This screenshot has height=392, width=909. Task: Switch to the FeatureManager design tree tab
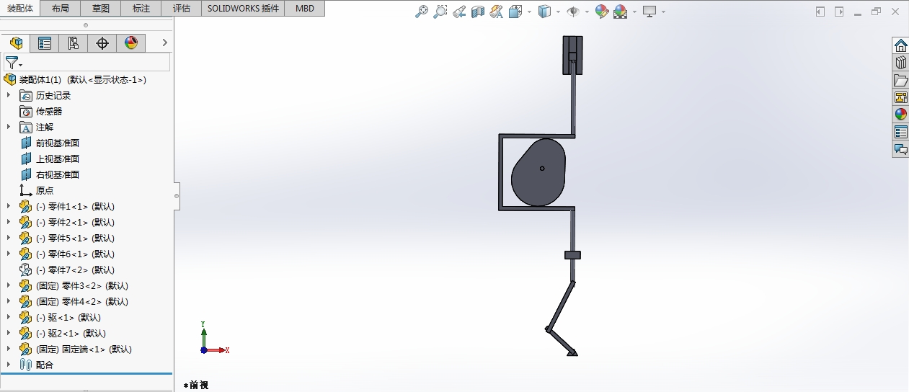coord(16,43)
